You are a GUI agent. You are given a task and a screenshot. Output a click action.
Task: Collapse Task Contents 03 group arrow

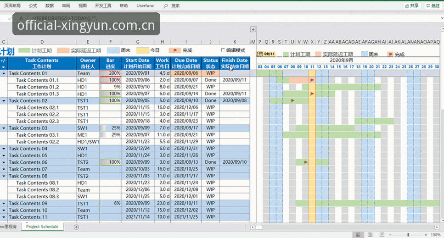[4, 128]
